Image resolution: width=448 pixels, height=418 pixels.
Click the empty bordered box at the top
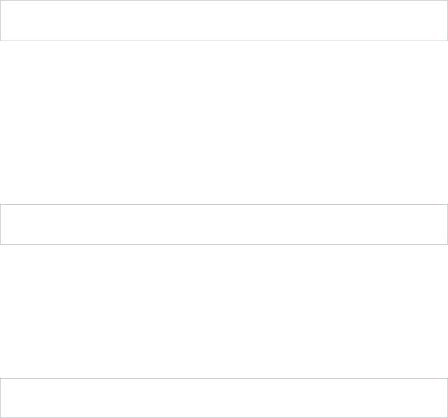pos(224,21)
